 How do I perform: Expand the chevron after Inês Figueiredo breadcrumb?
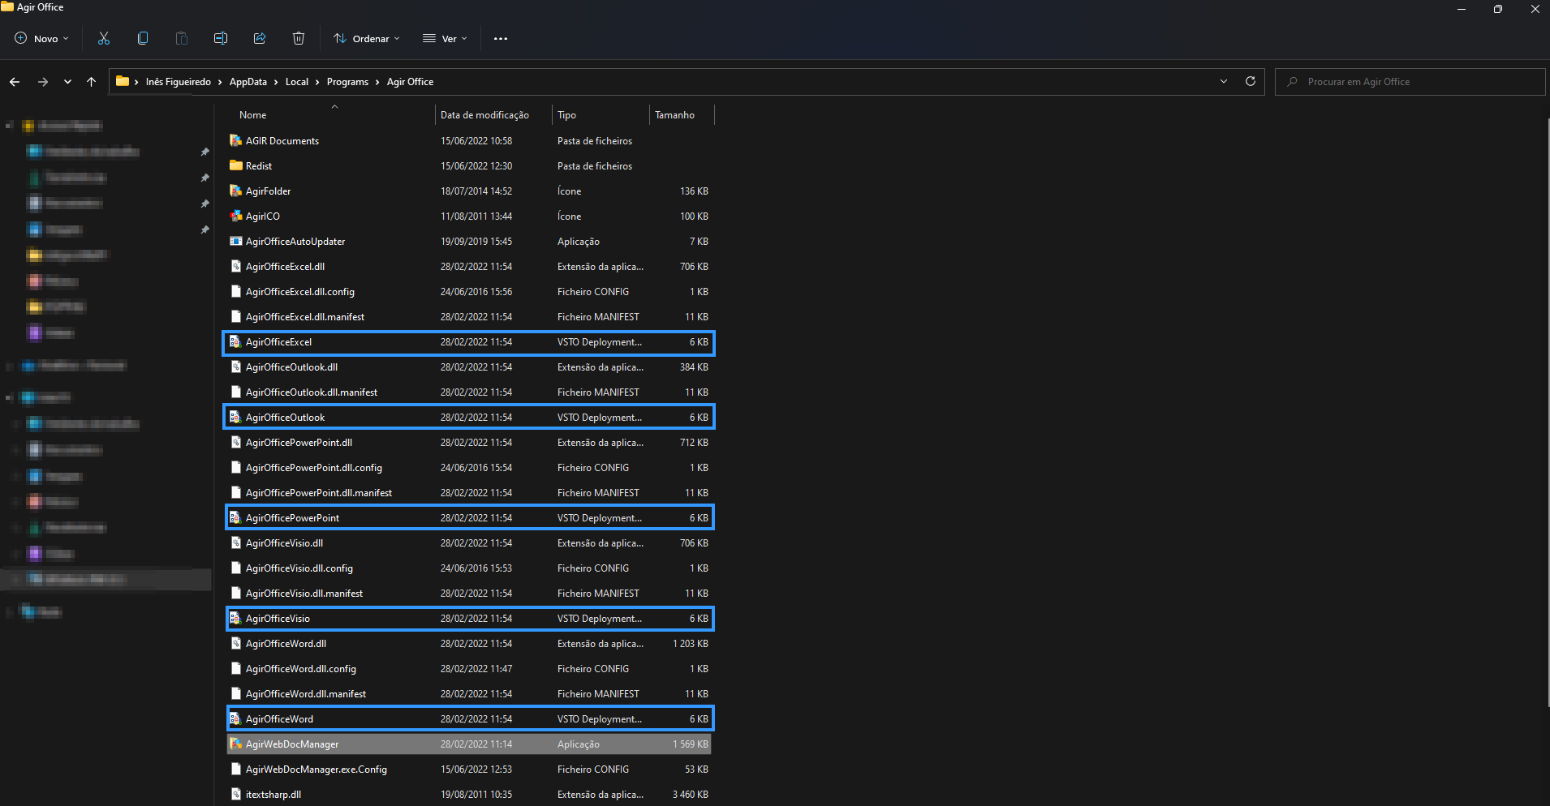click(220, 82)
